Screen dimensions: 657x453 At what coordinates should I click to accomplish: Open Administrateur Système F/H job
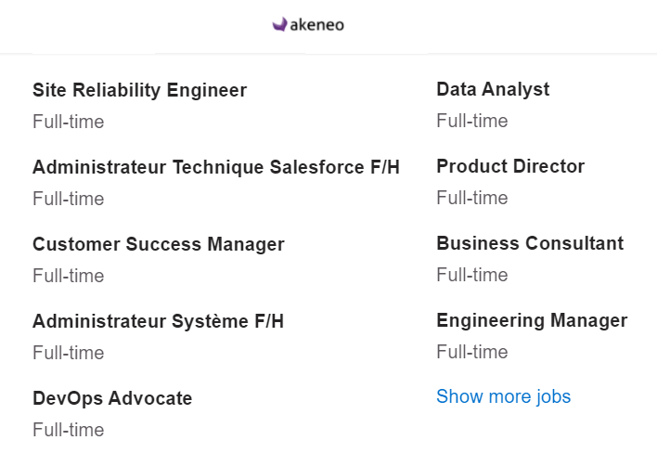159,321
